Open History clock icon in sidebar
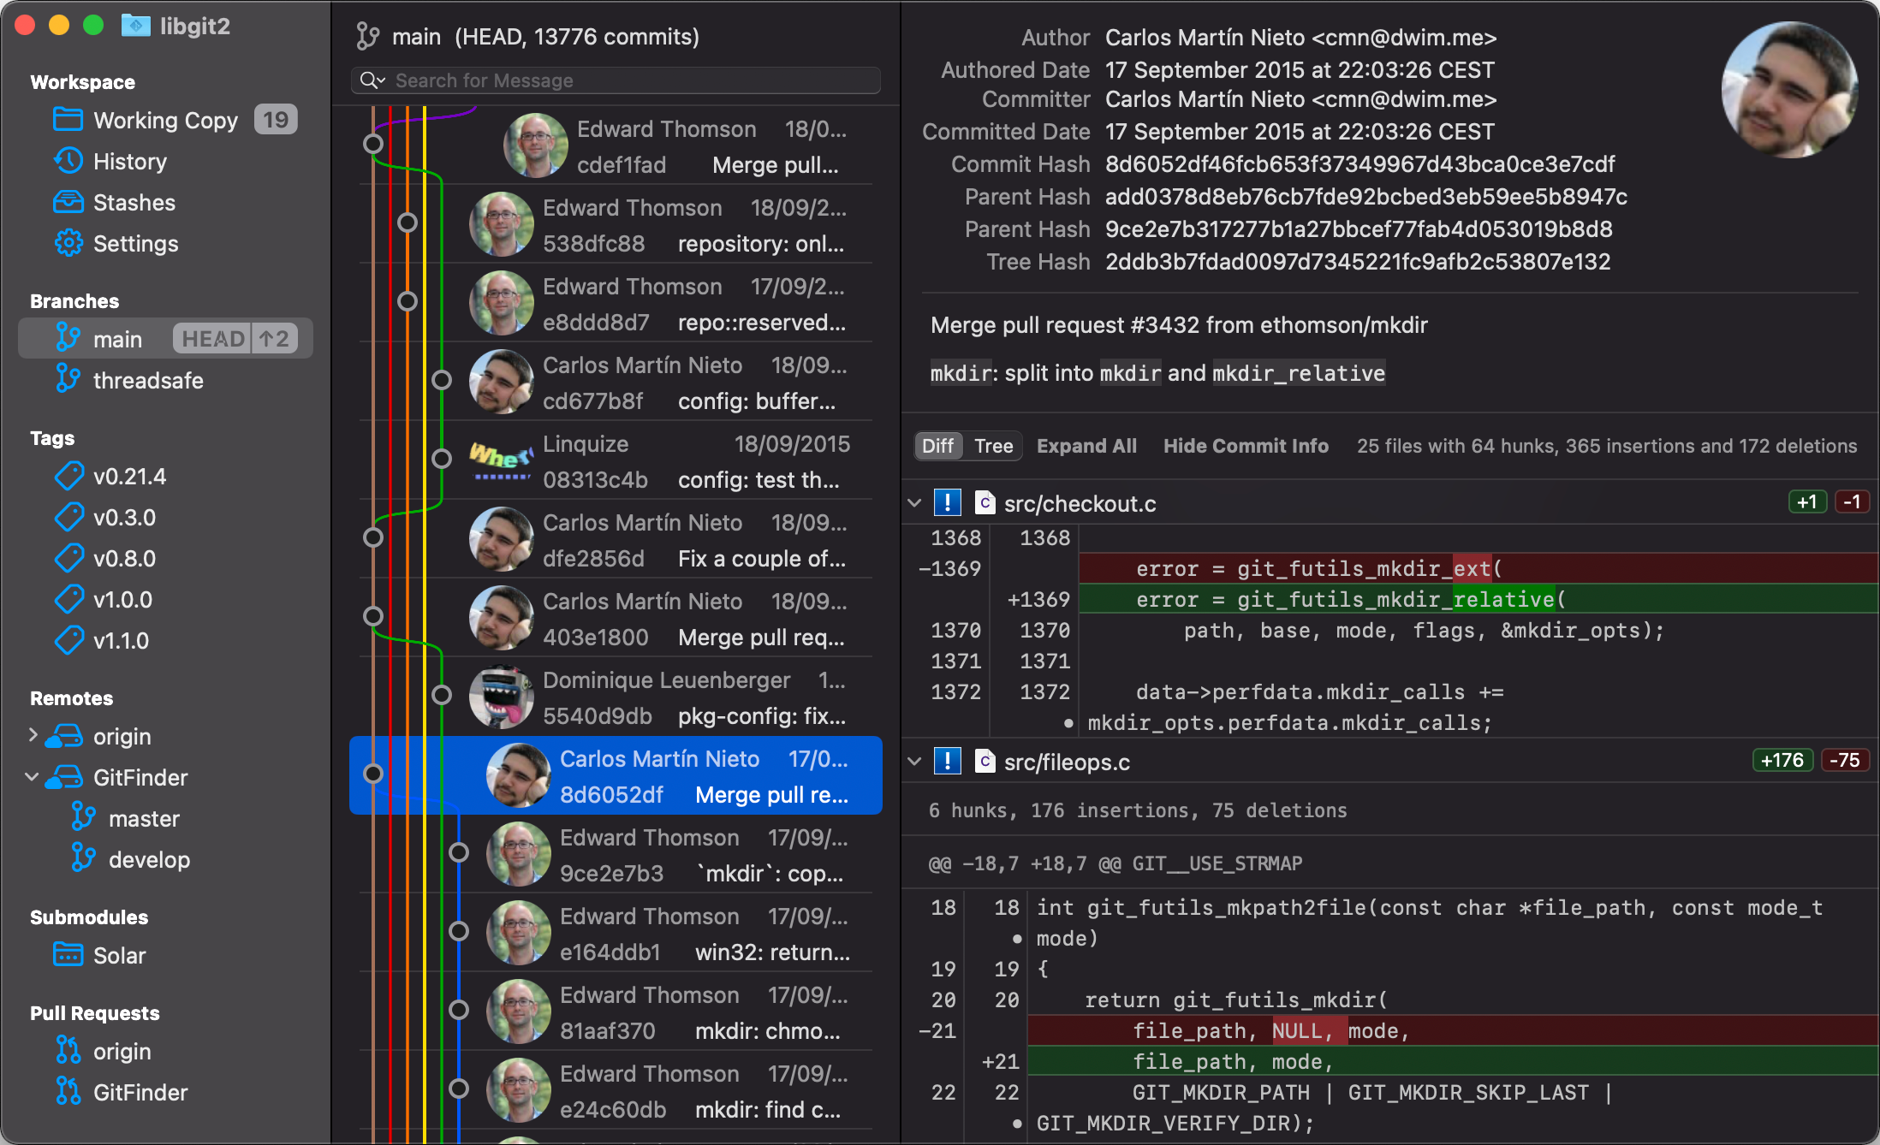 [x=68, y=161]
